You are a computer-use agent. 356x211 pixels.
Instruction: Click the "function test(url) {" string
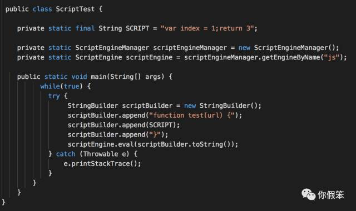[x=191, y=115]
